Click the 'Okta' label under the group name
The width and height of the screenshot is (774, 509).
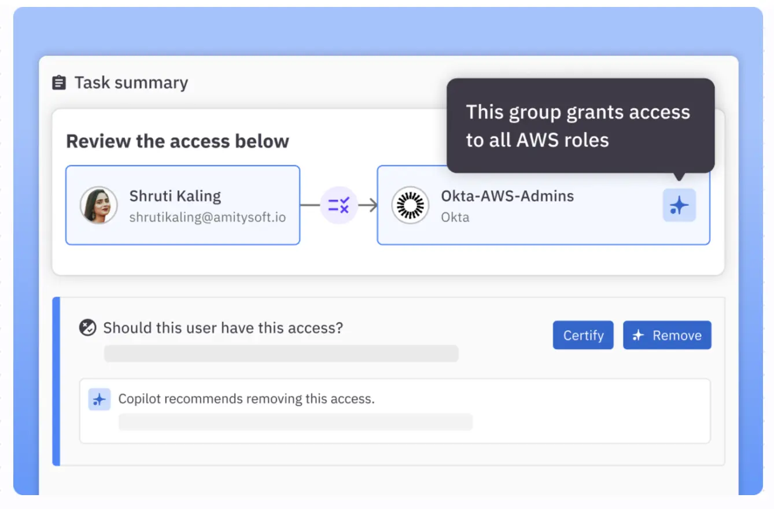point(455,217)
